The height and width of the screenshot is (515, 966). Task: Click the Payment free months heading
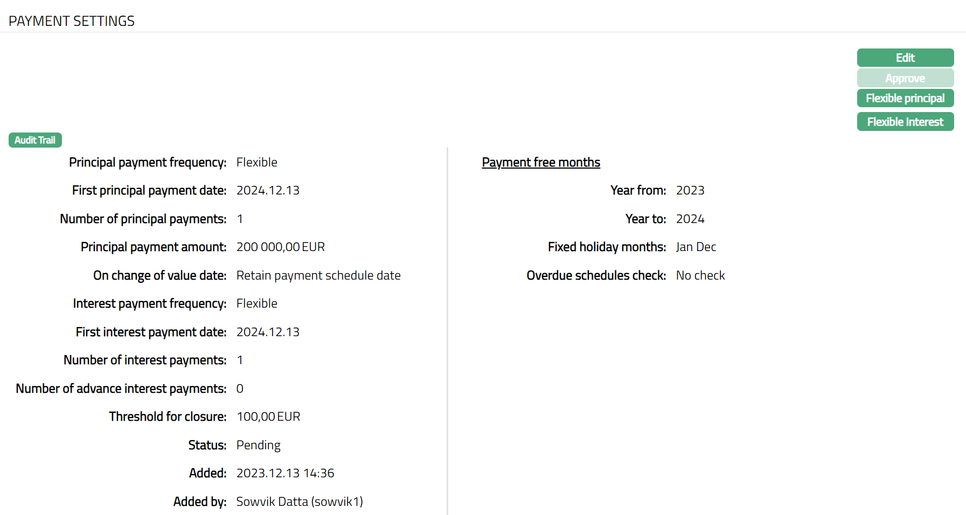[540, 162]
